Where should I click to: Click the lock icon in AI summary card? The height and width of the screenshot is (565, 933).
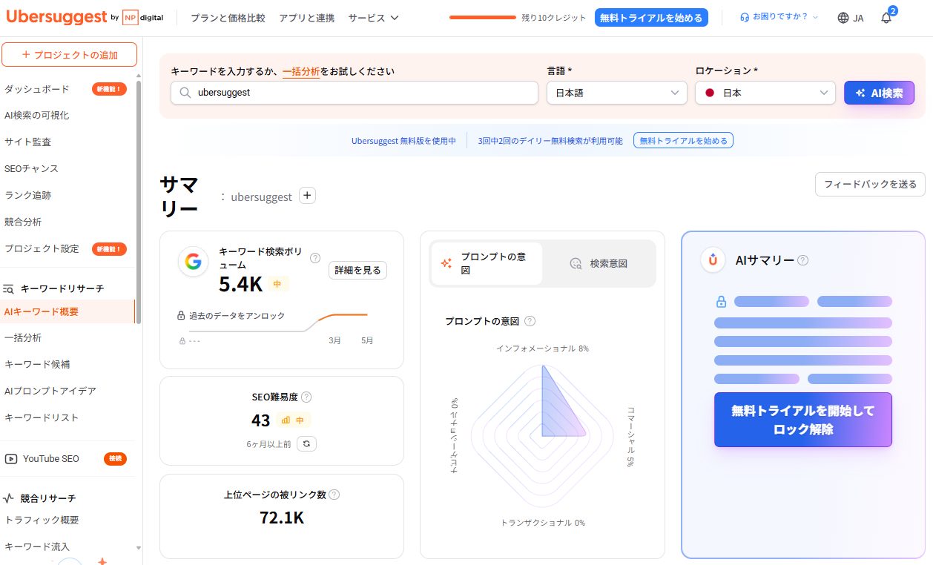click(x=721, y=302)
